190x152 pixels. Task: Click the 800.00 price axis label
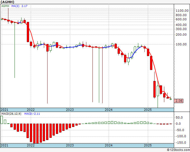click(x=181, y=15)
